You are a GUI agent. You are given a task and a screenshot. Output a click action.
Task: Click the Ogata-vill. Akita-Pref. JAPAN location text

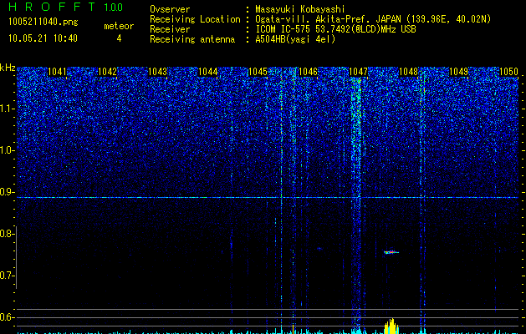pos(373,19)
